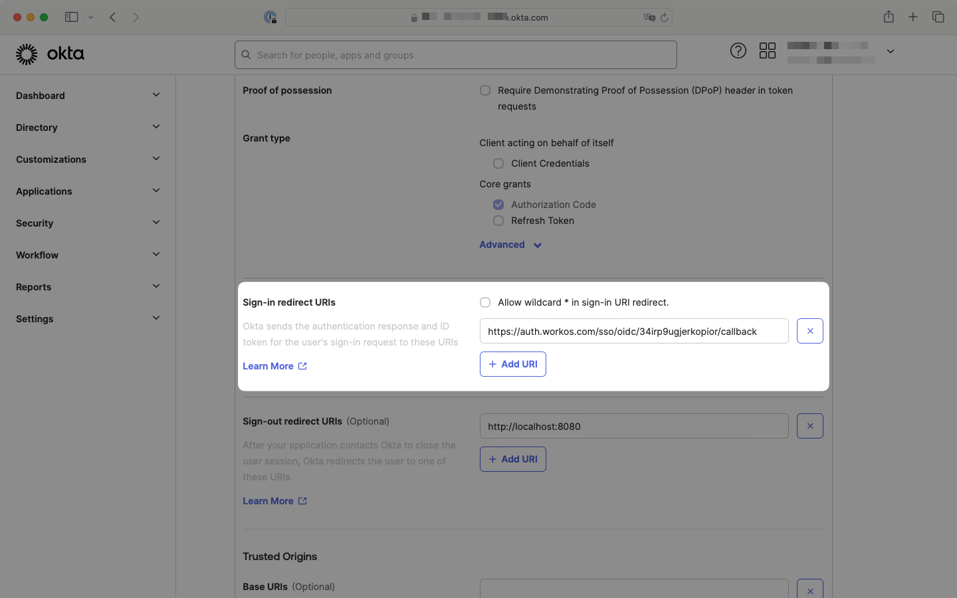957x598 pixels.
Task: Remove the WorkOS sign-in redirect URI
Action: pos(809,331)
